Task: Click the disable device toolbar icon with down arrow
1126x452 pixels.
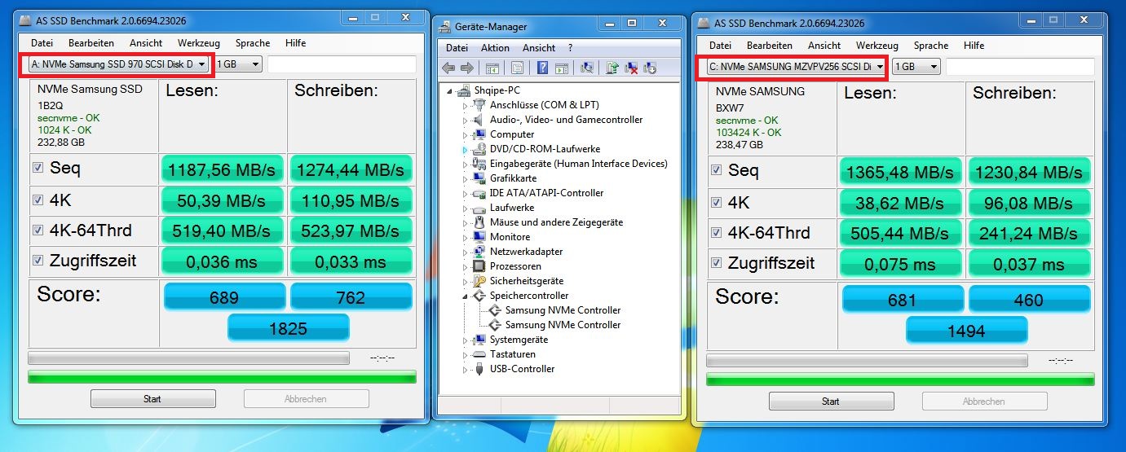Action: click(650, 68)
